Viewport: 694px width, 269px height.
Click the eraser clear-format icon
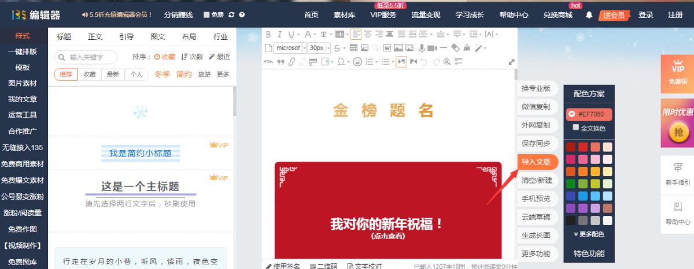click(455, 48)
